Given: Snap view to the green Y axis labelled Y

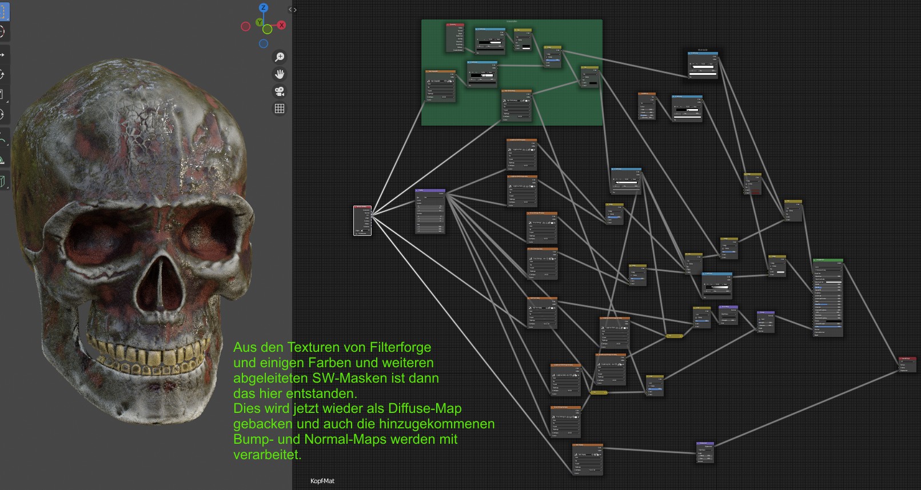Looking at the screenshot, I should (260, 22).
